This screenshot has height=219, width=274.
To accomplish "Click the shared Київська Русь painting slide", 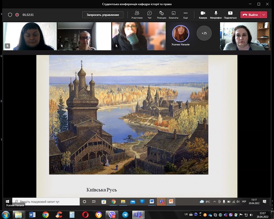I will (129, 115).
